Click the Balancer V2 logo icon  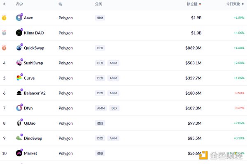click(x=19, y=93)
